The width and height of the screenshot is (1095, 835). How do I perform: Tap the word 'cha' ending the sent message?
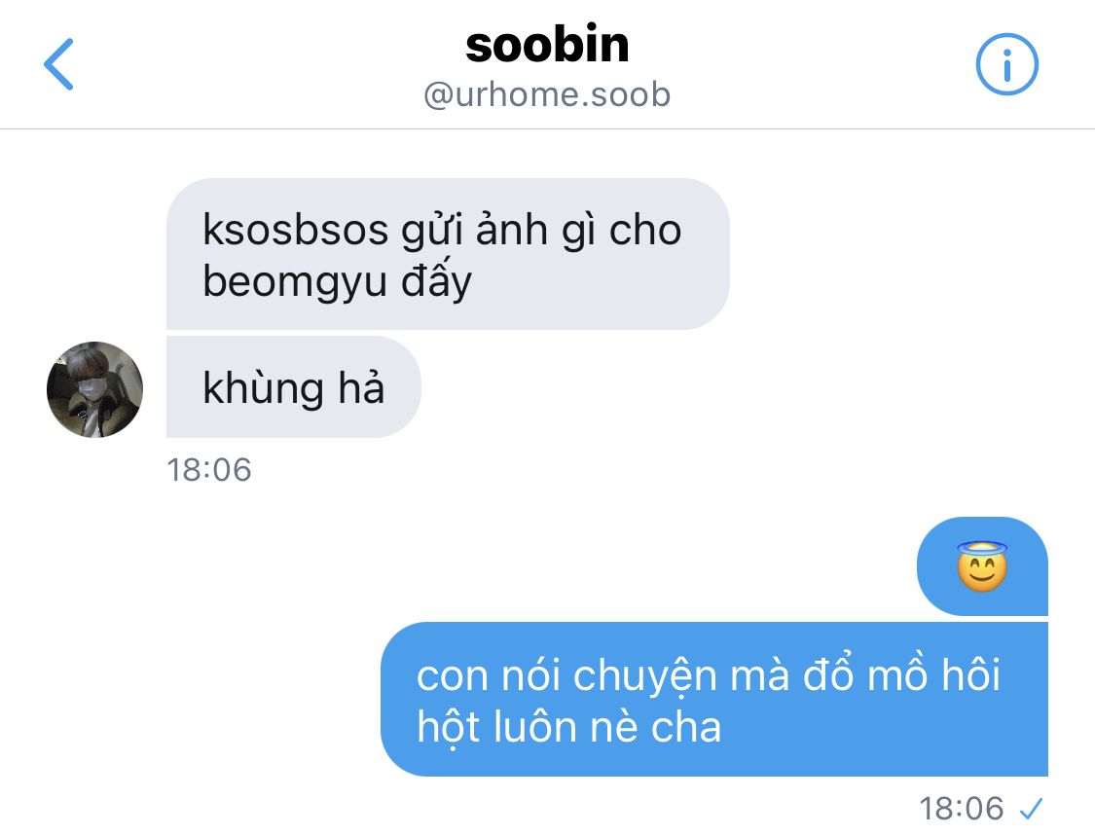(x=686, y=728)
